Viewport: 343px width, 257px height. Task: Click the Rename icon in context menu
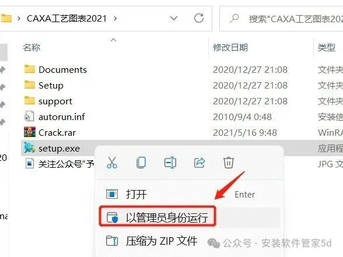coord(170,163)
